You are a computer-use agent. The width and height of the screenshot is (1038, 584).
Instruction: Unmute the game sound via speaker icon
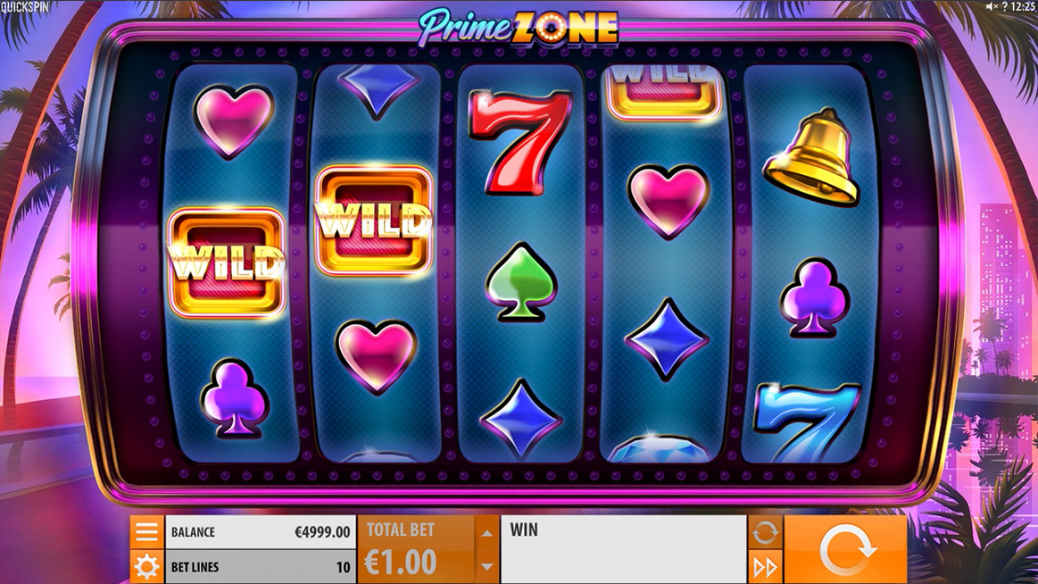coord(991,6)
